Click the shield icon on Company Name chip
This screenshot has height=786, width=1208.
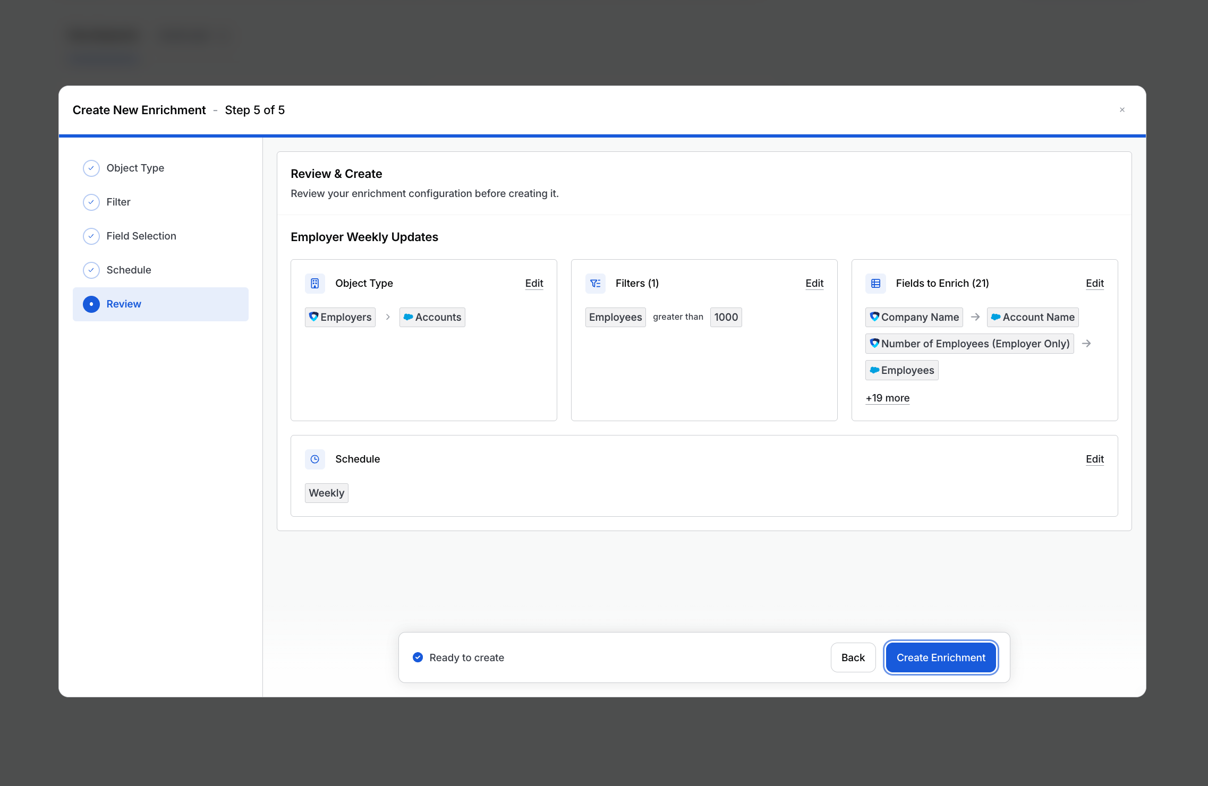pyautogui.click(x=875, y=317)
